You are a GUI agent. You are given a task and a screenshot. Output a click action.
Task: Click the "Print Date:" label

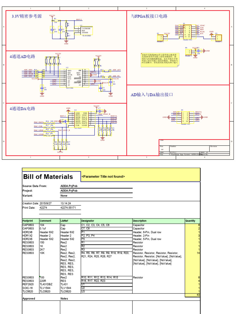click(29, 208)
